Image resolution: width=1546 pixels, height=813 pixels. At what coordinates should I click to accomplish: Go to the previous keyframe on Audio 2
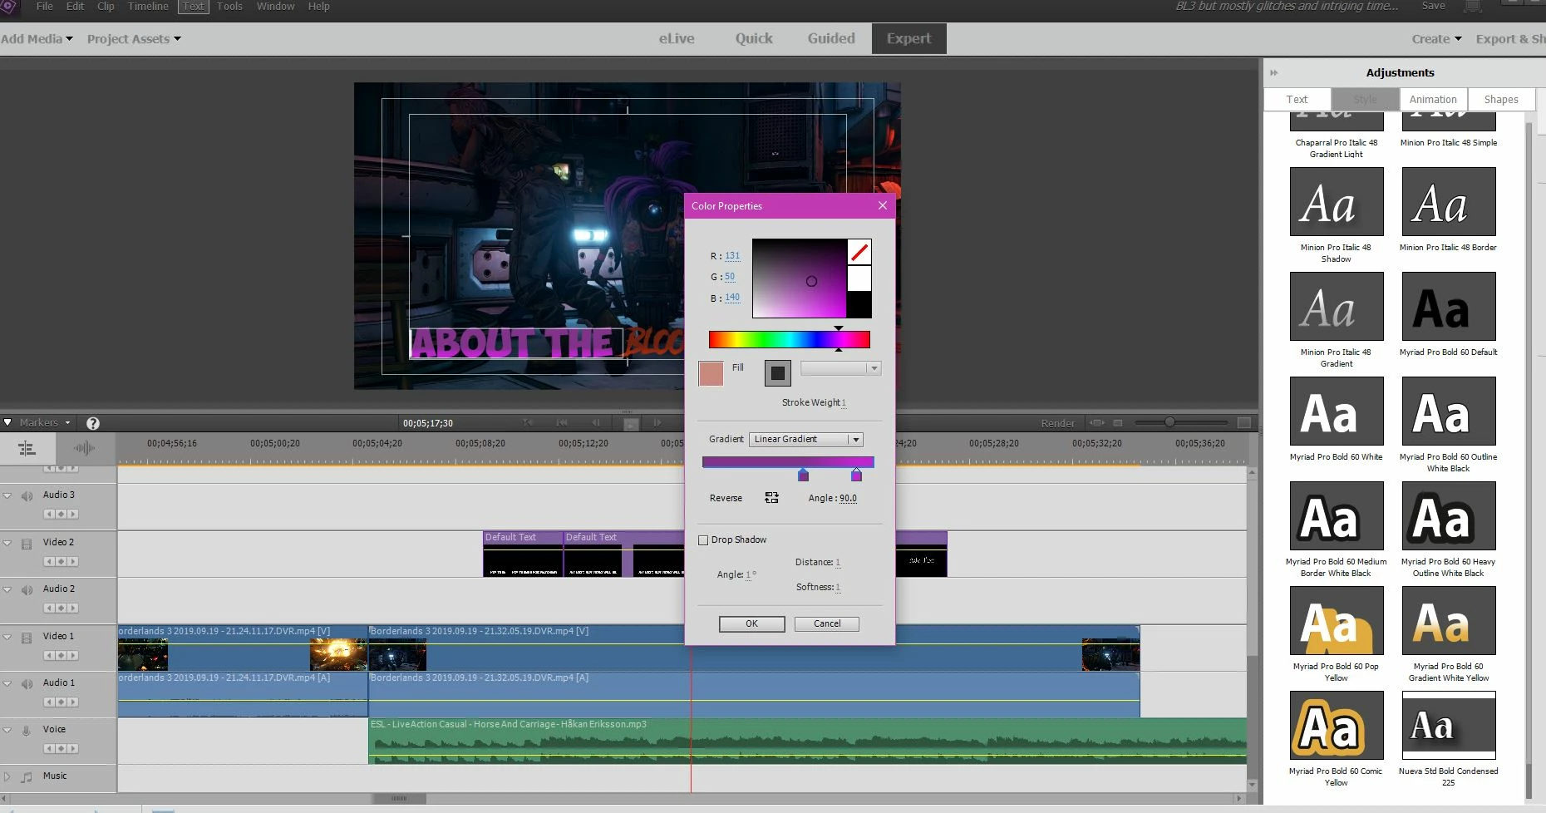(49, 609)
